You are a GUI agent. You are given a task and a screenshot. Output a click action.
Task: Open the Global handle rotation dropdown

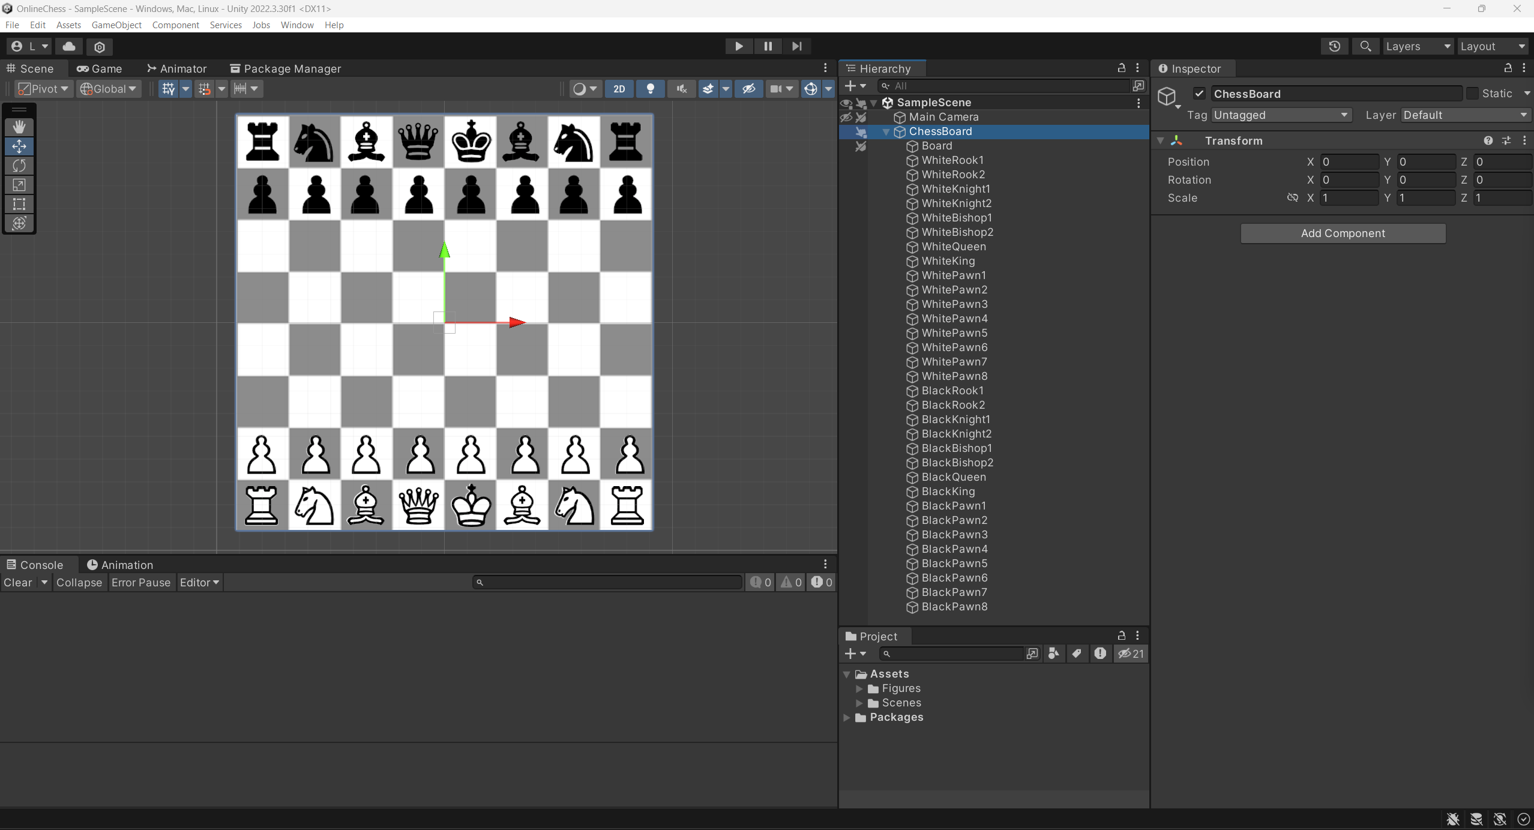point(109,89)
